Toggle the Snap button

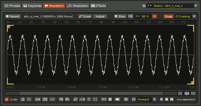pos(169,16)
